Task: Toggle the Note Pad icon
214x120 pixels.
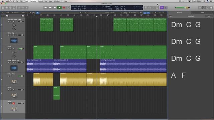Action: (x=204, y=8)
